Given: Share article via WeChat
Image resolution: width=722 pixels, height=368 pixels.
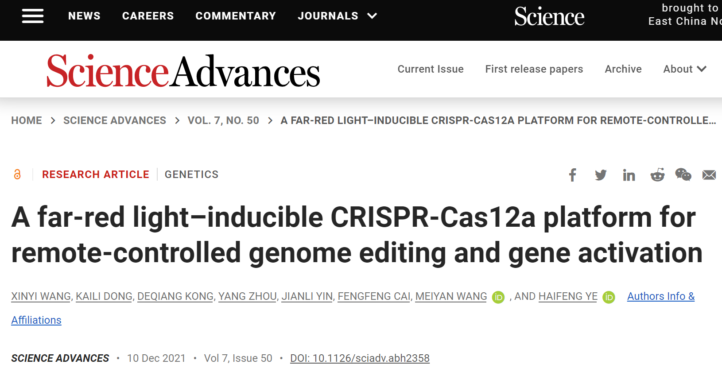Looking at the screenshot, I should (683, 174).
